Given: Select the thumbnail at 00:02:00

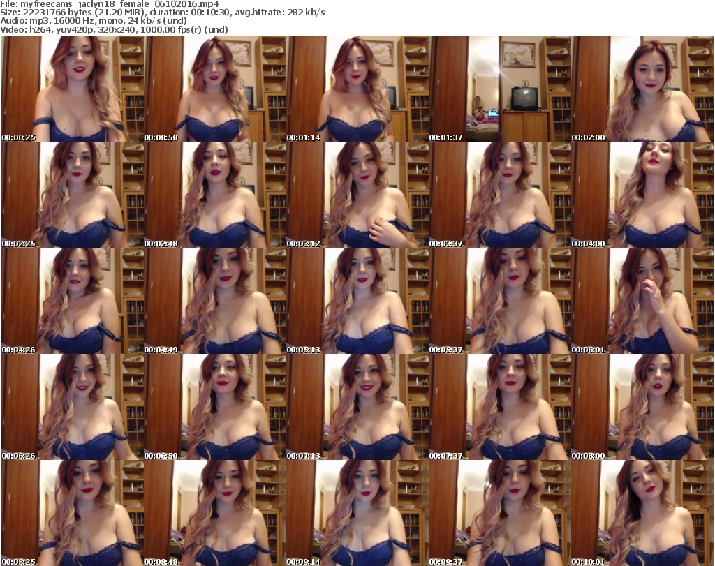Looking at the screenshot, I should tap(642, 89).
